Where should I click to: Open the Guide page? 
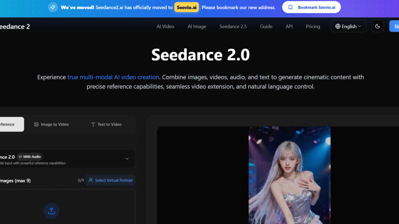[266, 26]
